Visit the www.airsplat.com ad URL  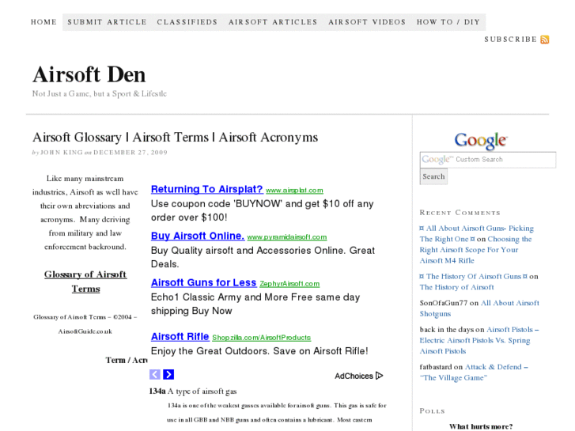point(294,191)
